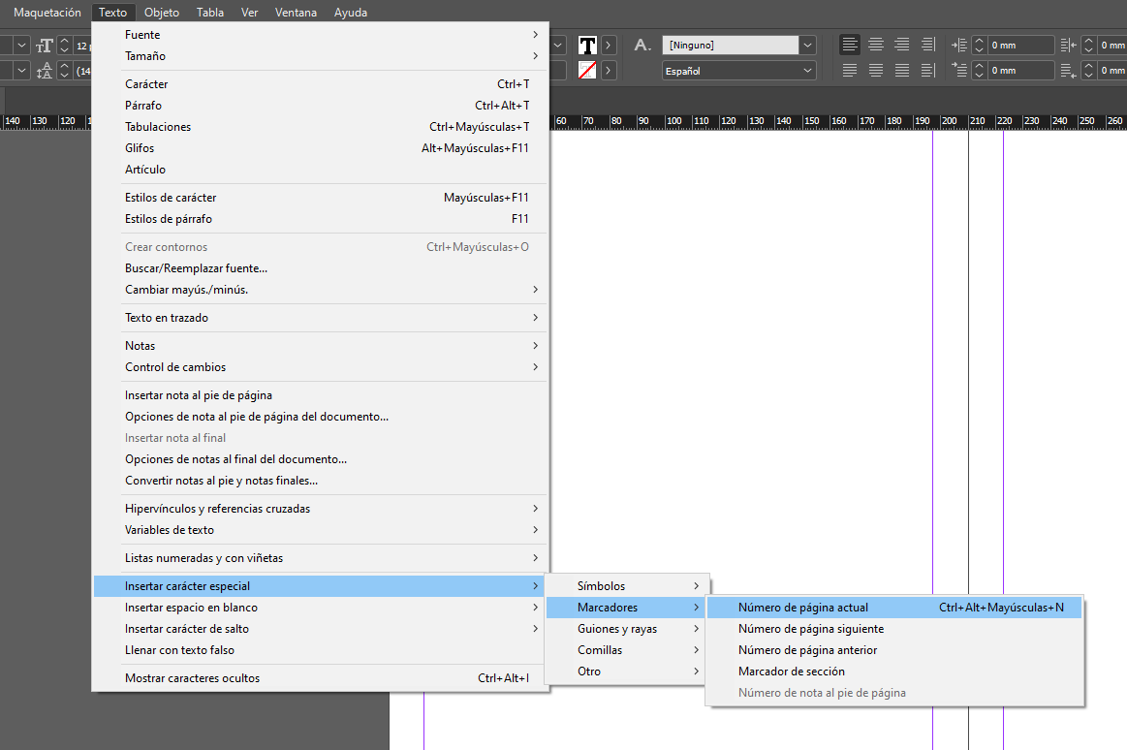
Task: Click the font size icon
Action: (x=45, y=46)
